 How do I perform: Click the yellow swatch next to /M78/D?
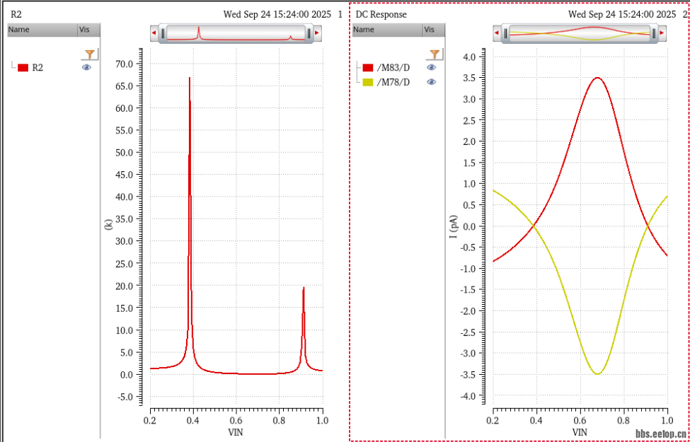click(368, 82)
